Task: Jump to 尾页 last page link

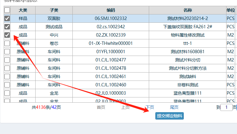Action: click(174, 107)
